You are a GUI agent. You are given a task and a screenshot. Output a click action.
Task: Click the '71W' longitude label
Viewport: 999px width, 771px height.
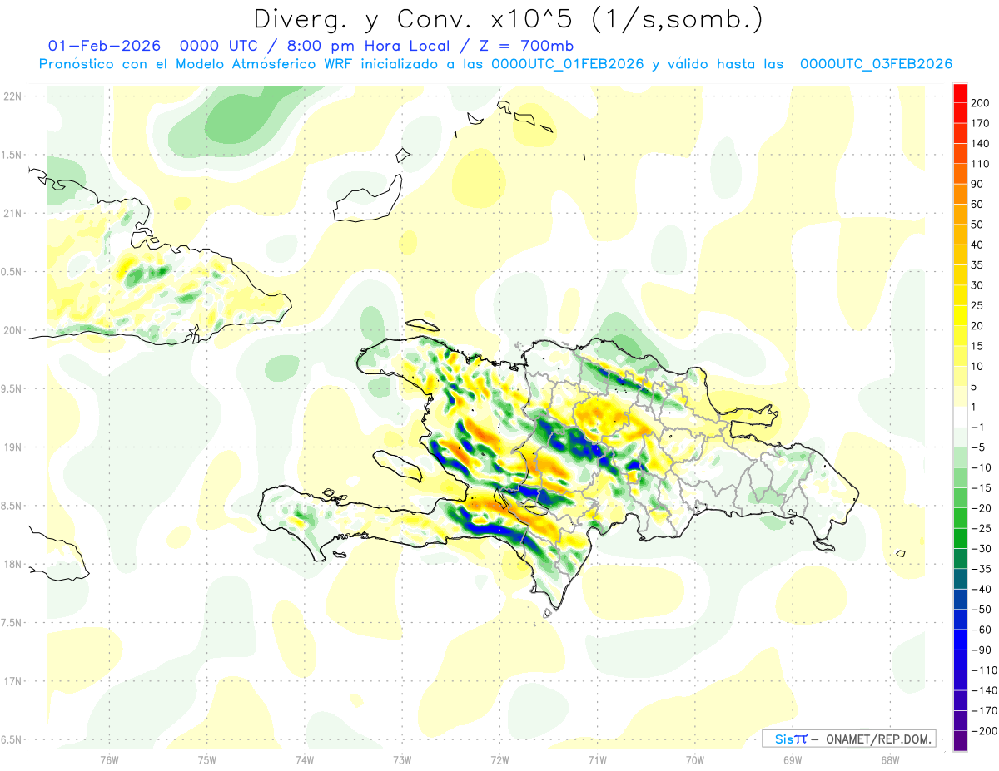click(x=597, y=761)
